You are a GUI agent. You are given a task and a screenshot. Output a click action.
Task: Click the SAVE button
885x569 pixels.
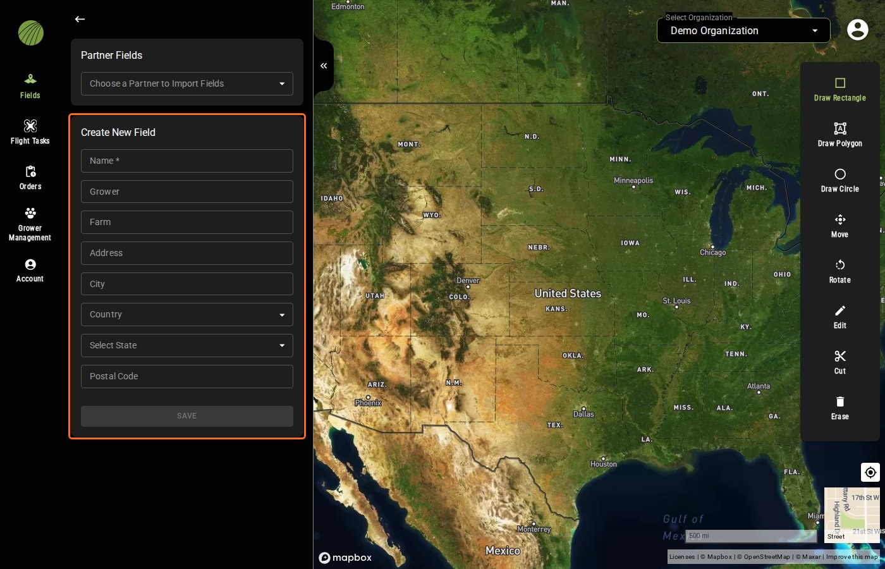pos(187,416)
